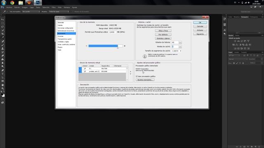The height and width of the screenshot is (148, 264).
Task: Open Google Chrome from the taskbar
Action: coord(12,2)
